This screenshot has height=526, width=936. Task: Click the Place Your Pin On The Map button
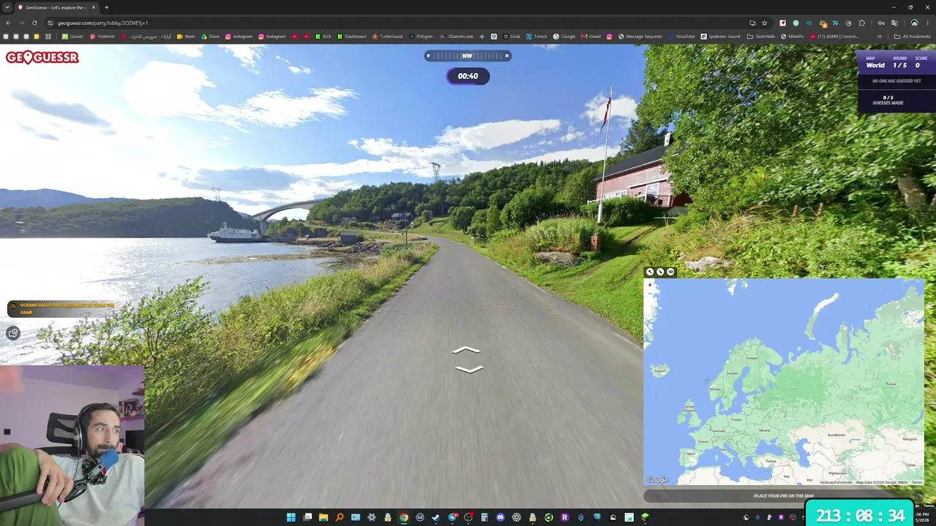point(783,496)
